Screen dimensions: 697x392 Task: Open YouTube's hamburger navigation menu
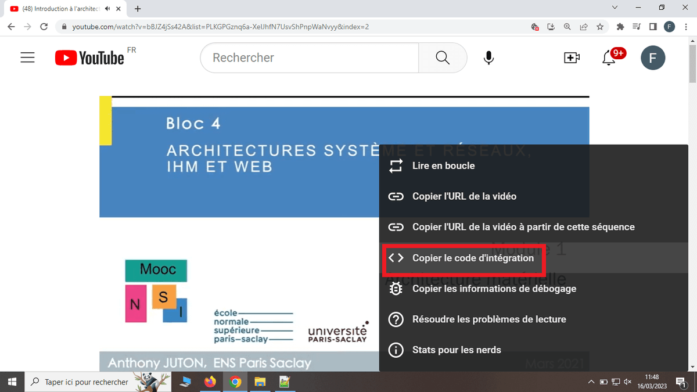27,57
